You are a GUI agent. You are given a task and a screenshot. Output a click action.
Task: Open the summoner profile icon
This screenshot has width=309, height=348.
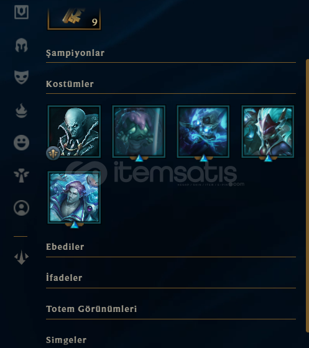(x=21, y=208)
